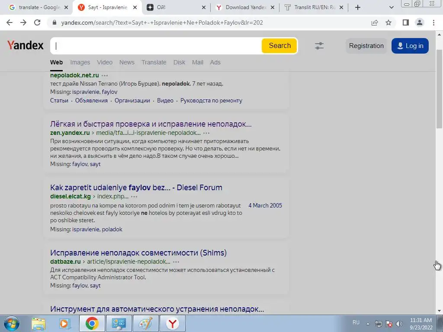Select the Translate search category
Viewport: 443px width, 332px height.
tap(154, 62)
